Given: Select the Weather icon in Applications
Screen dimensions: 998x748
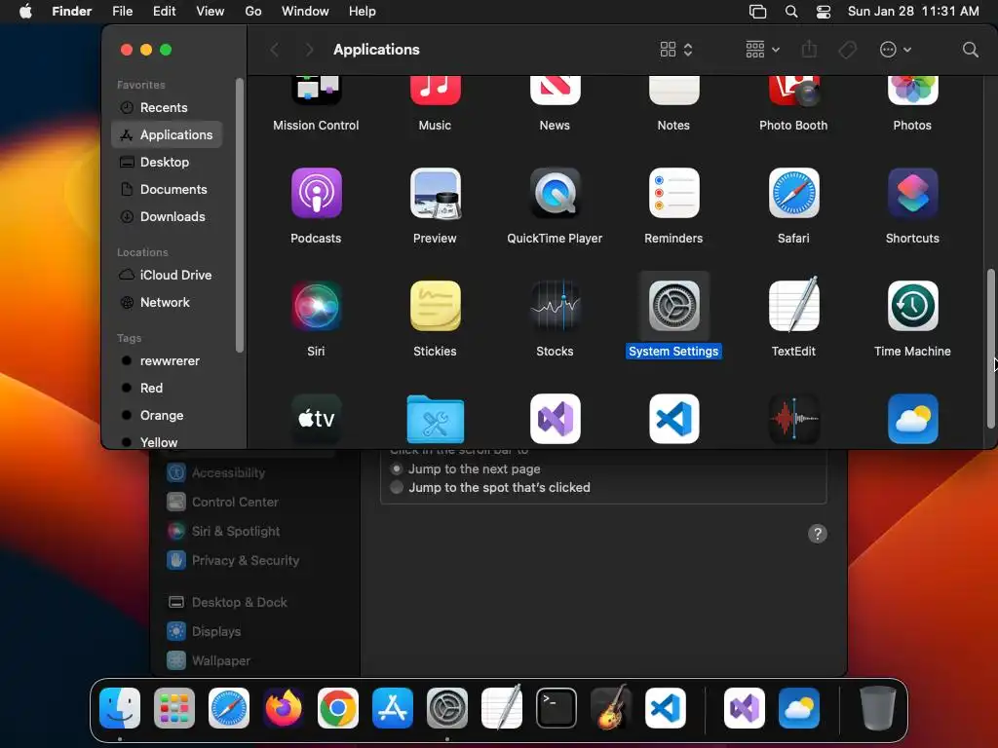Looking at the screenshot, I should (x=912, y=419).
